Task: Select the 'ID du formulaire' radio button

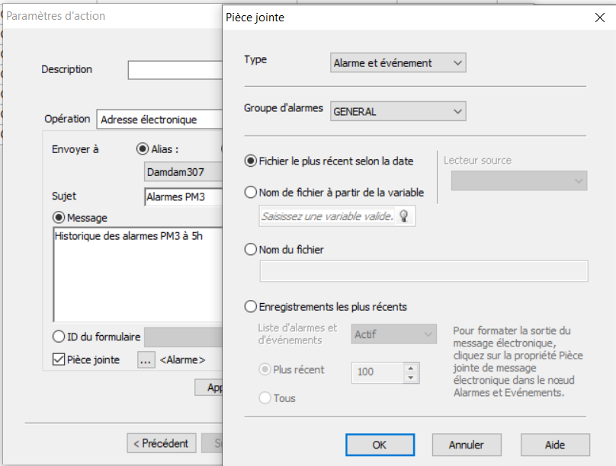Action: tap(59, 336)
